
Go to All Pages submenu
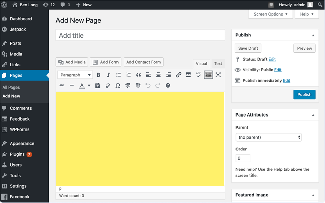tap(11, 87)
